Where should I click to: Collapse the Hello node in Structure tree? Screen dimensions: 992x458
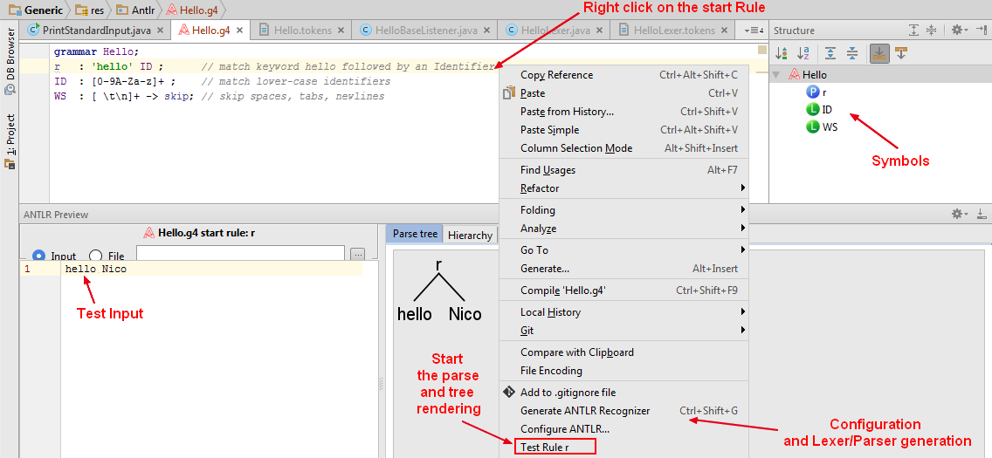coord(776,75)
